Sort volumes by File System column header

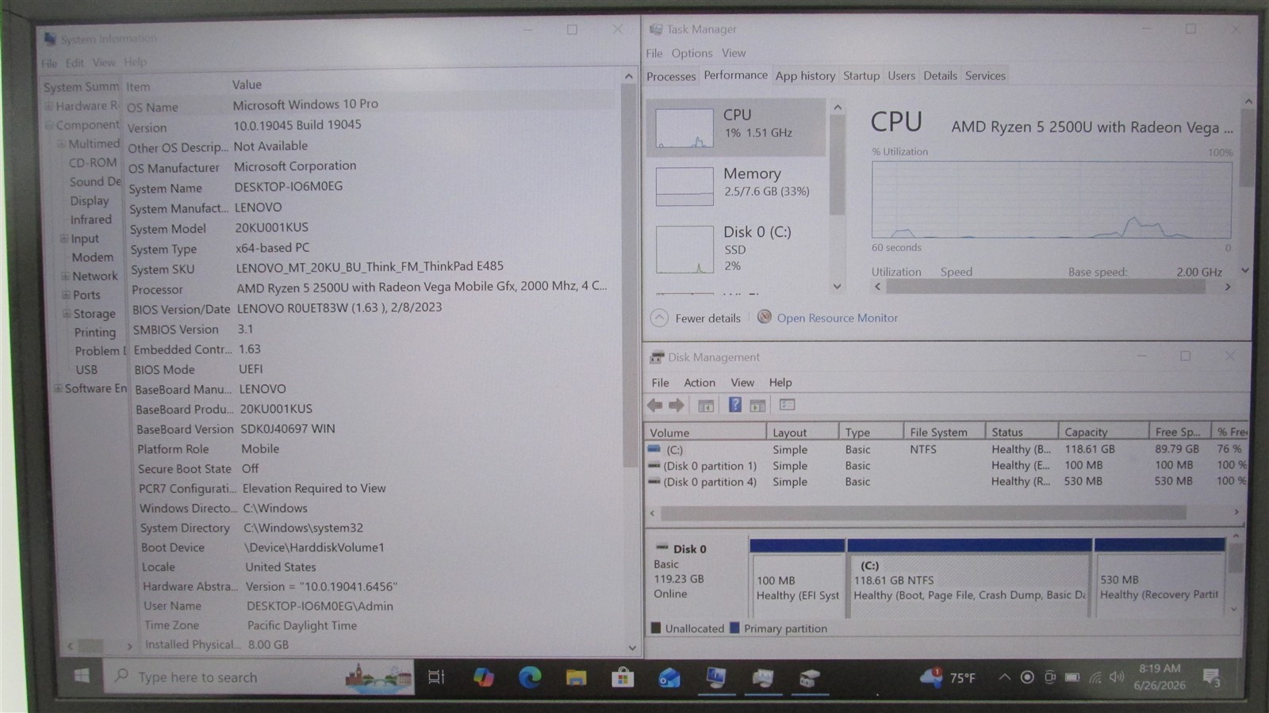[944, 432]
